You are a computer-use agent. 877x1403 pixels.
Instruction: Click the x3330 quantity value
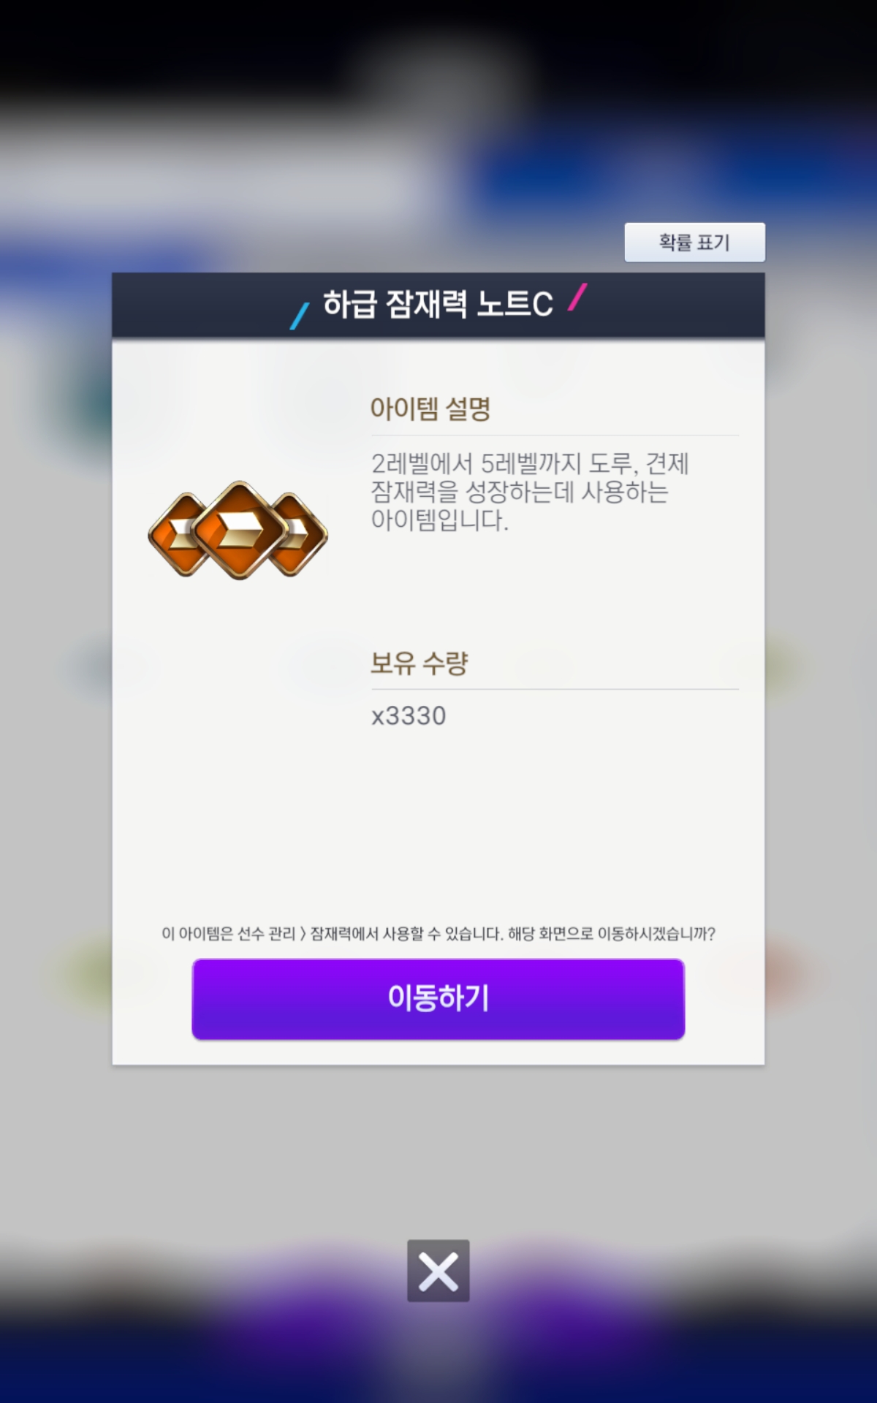point(409,715)
